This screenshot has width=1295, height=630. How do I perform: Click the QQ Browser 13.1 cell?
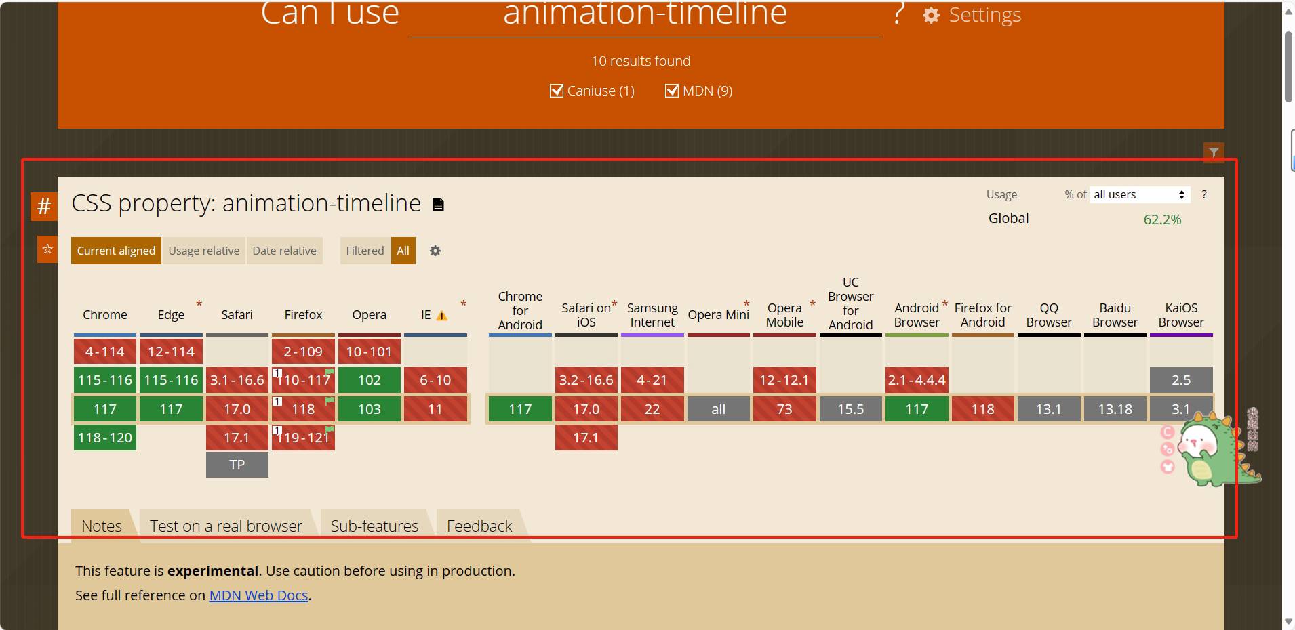coord(1049,409)
